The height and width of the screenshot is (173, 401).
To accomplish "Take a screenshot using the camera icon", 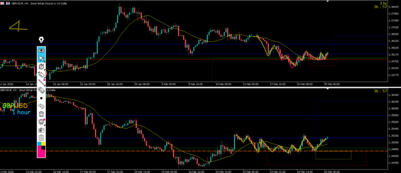I will pos(41,130).
